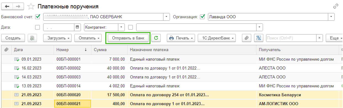343x108 pixels.
Task: Click purpose Оплата по договору 254
Action: (169, 95)
